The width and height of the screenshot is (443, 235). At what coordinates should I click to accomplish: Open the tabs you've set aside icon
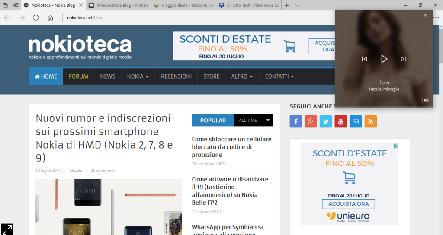coord(5,5)
